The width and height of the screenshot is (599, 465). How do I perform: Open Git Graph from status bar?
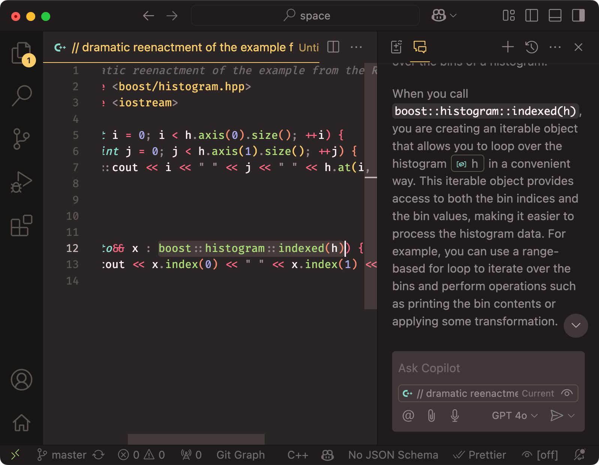[241, 455]
